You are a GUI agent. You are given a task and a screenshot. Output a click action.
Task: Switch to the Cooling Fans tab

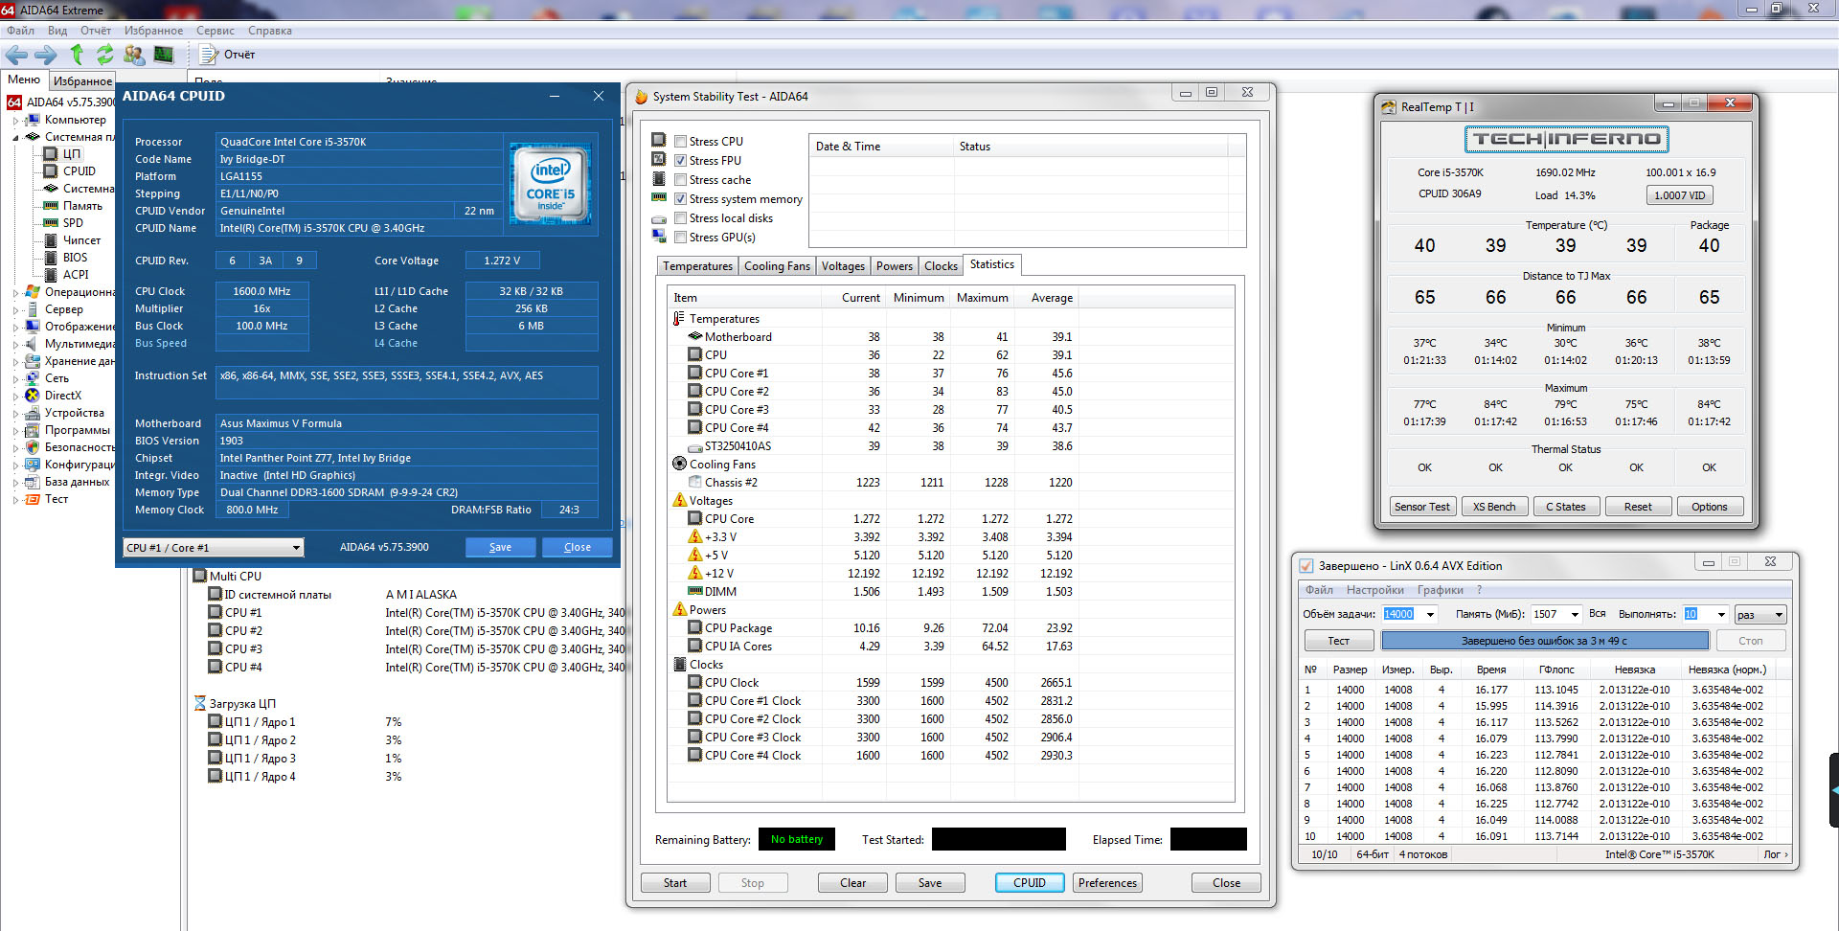click(777, 266)
